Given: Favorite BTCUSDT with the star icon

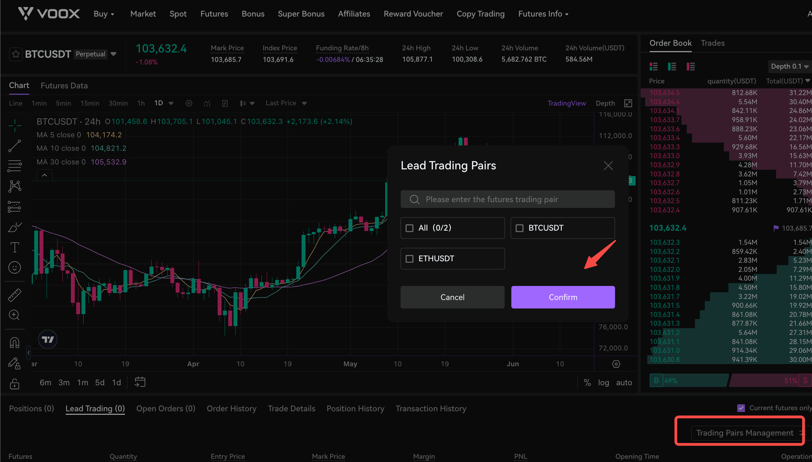Looking at the screenshot, I should coord(16,54).
